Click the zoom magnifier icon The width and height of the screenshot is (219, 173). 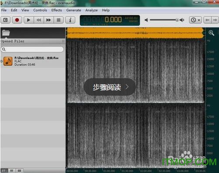[x=211, y=33]
